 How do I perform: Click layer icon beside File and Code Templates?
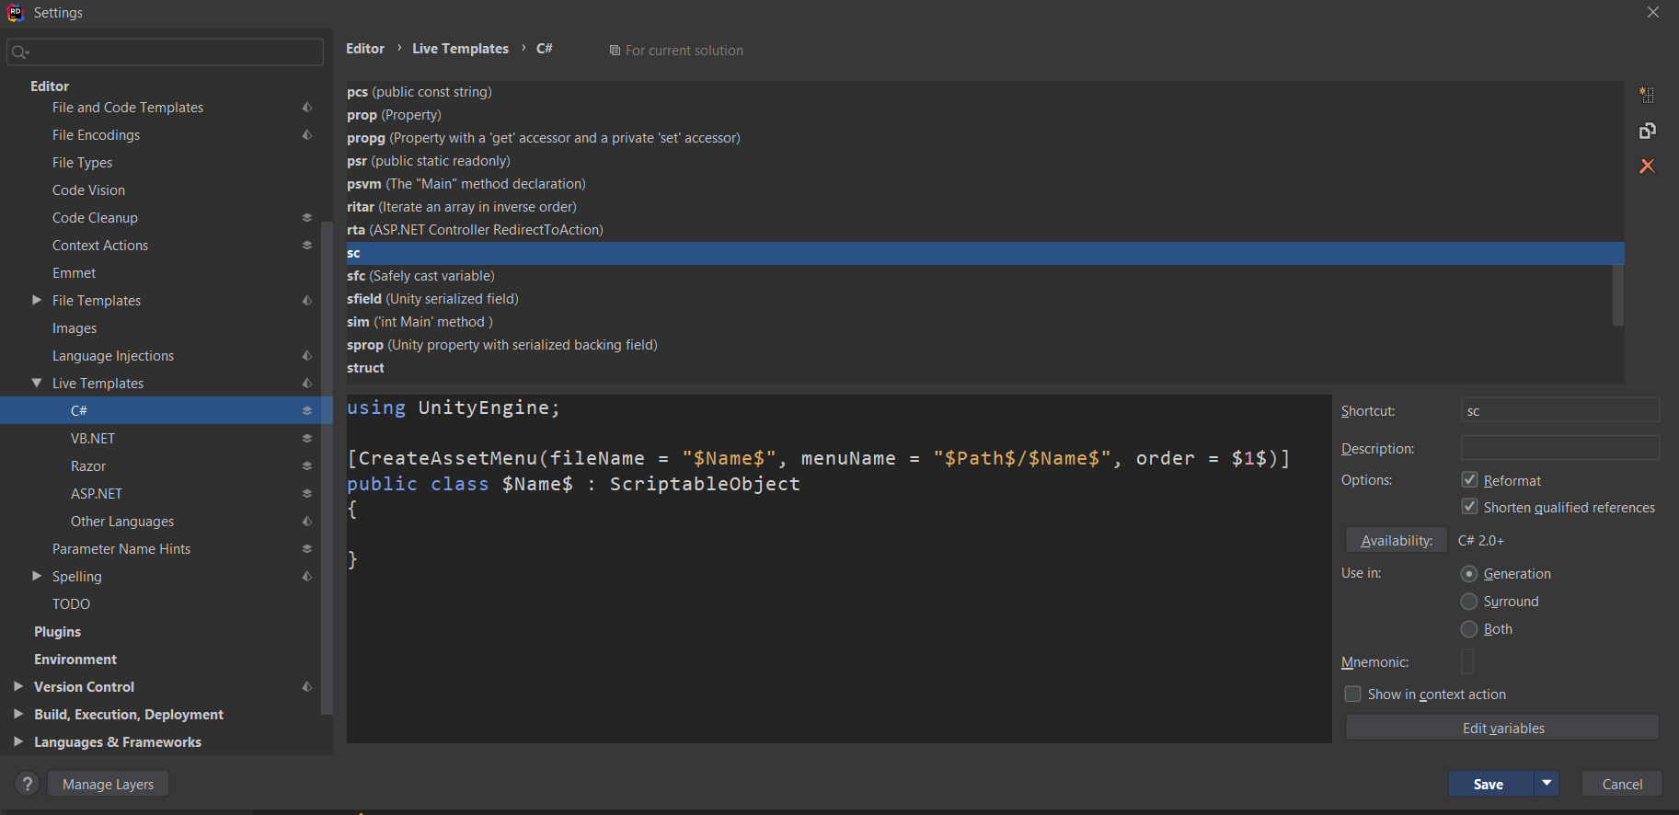[306, 108]
